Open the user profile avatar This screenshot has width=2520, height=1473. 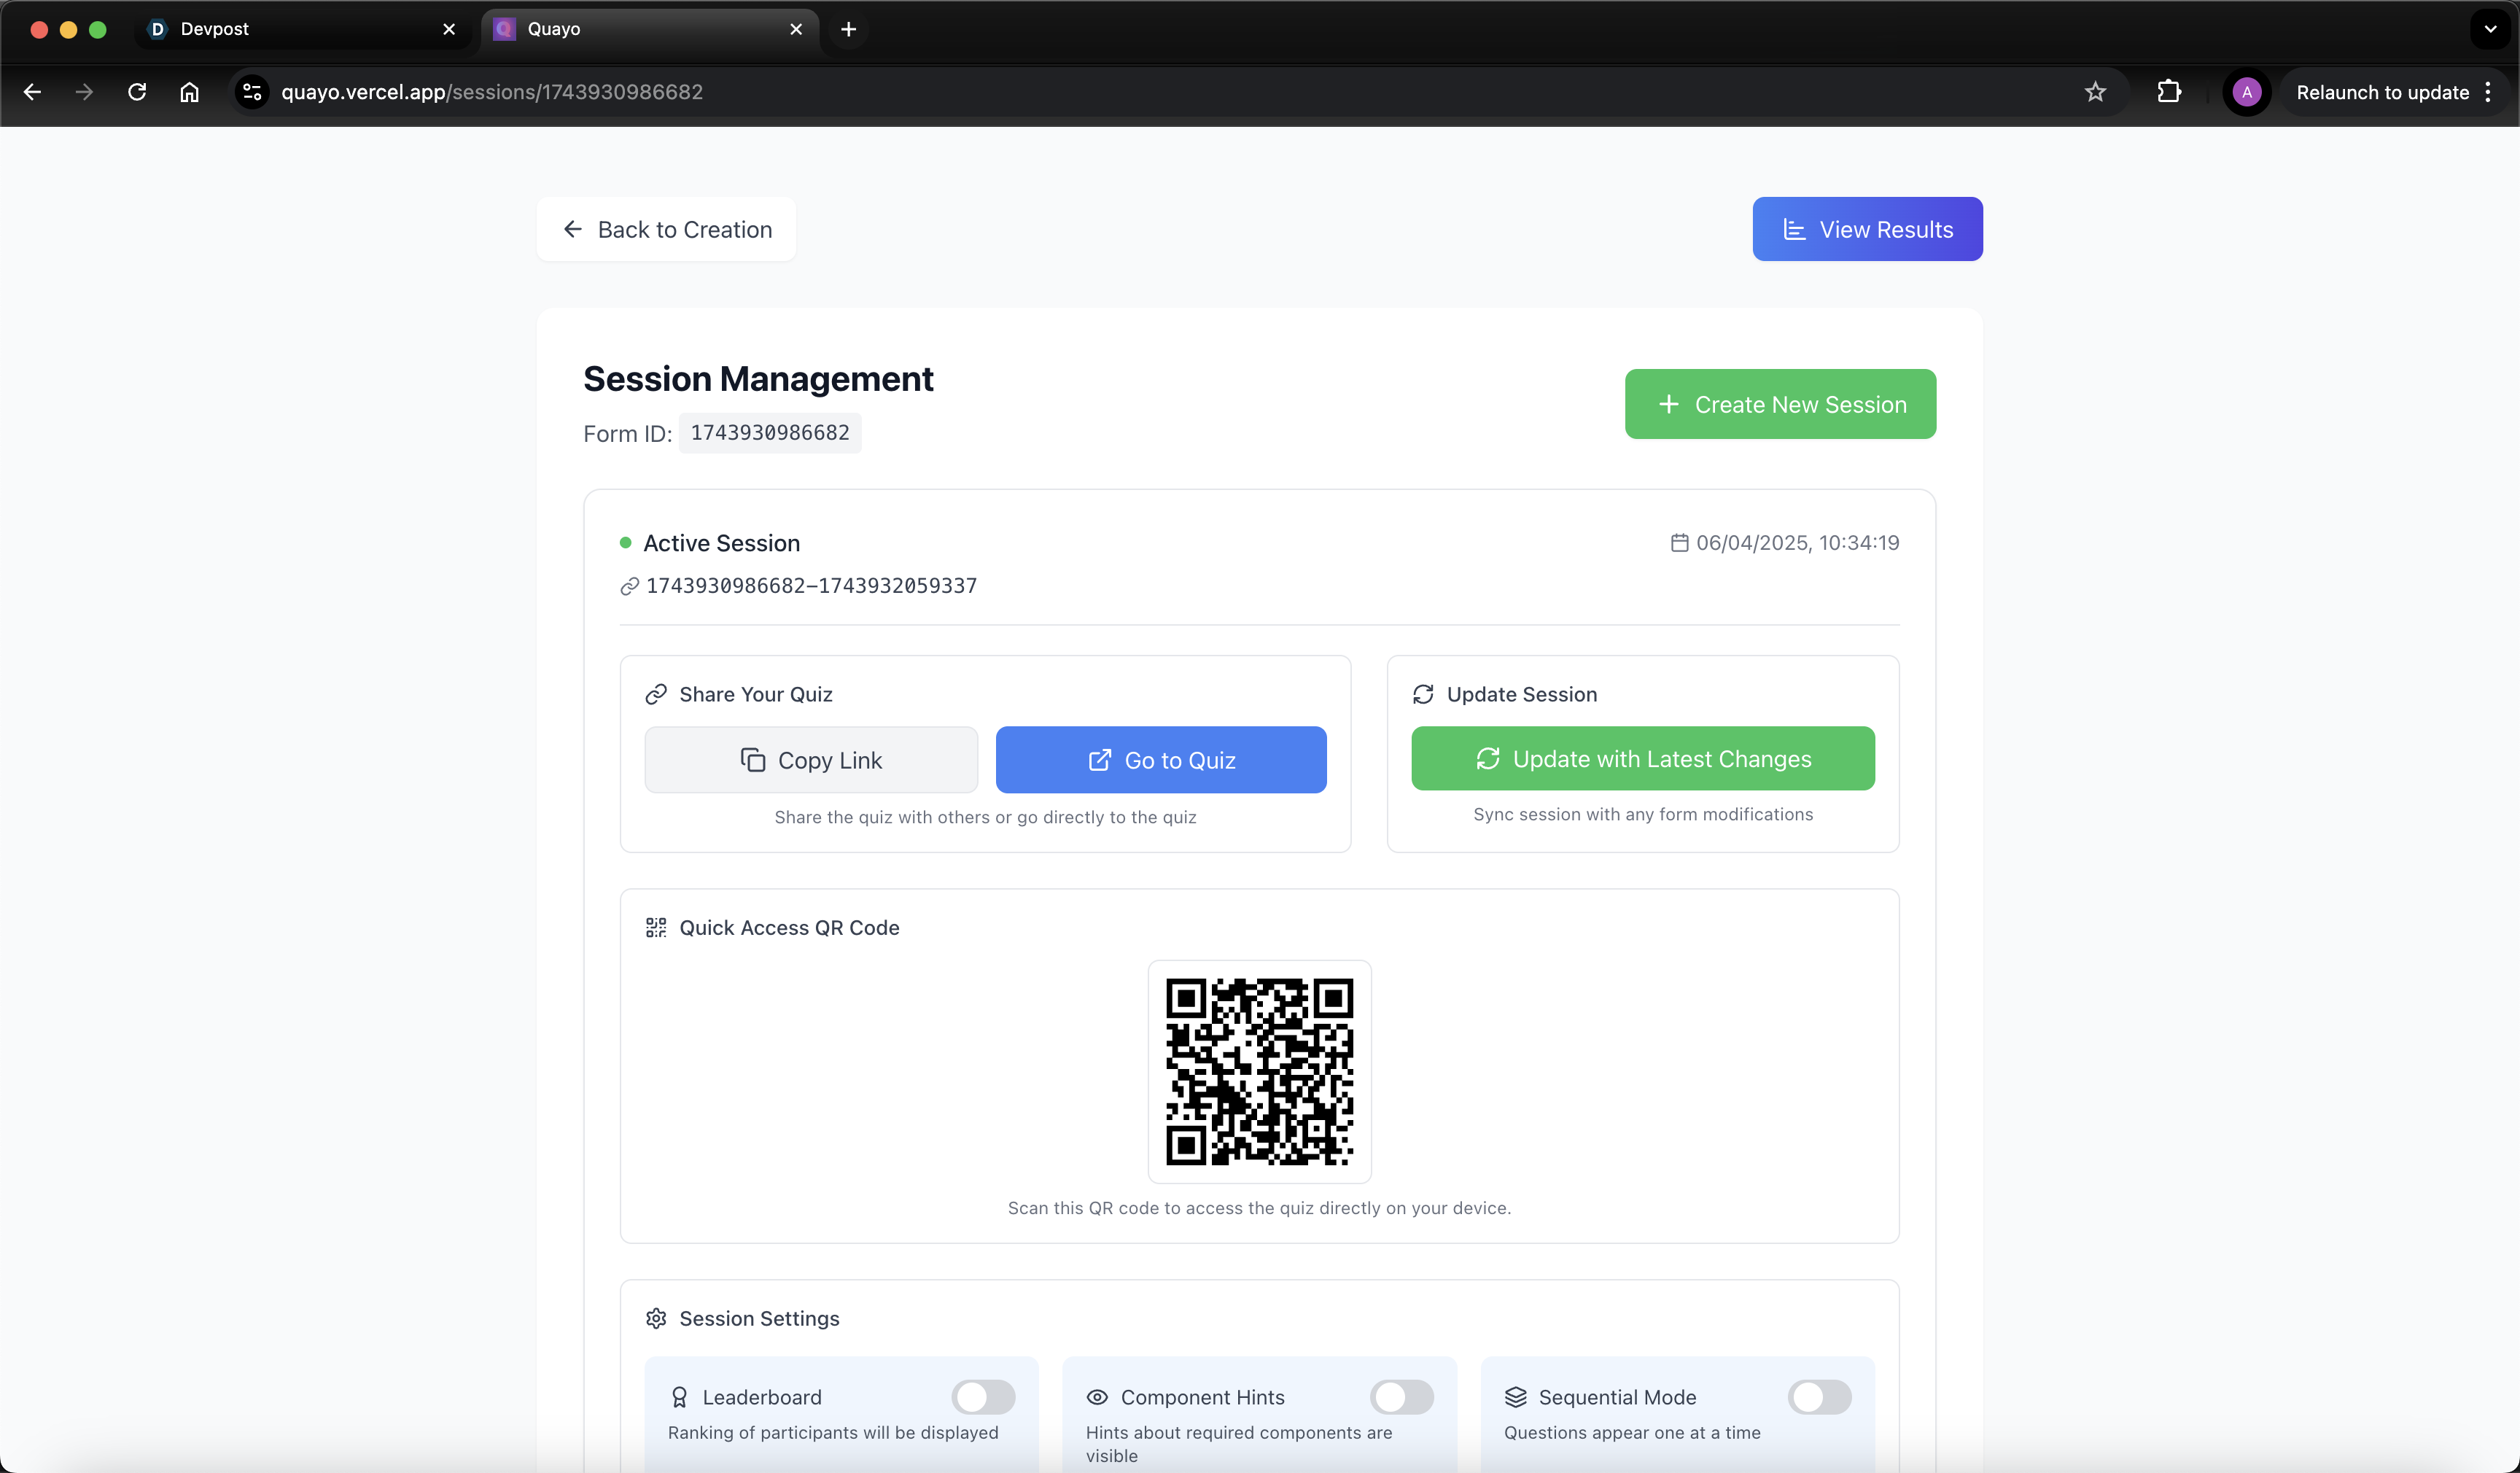(x=2246, y=92)
